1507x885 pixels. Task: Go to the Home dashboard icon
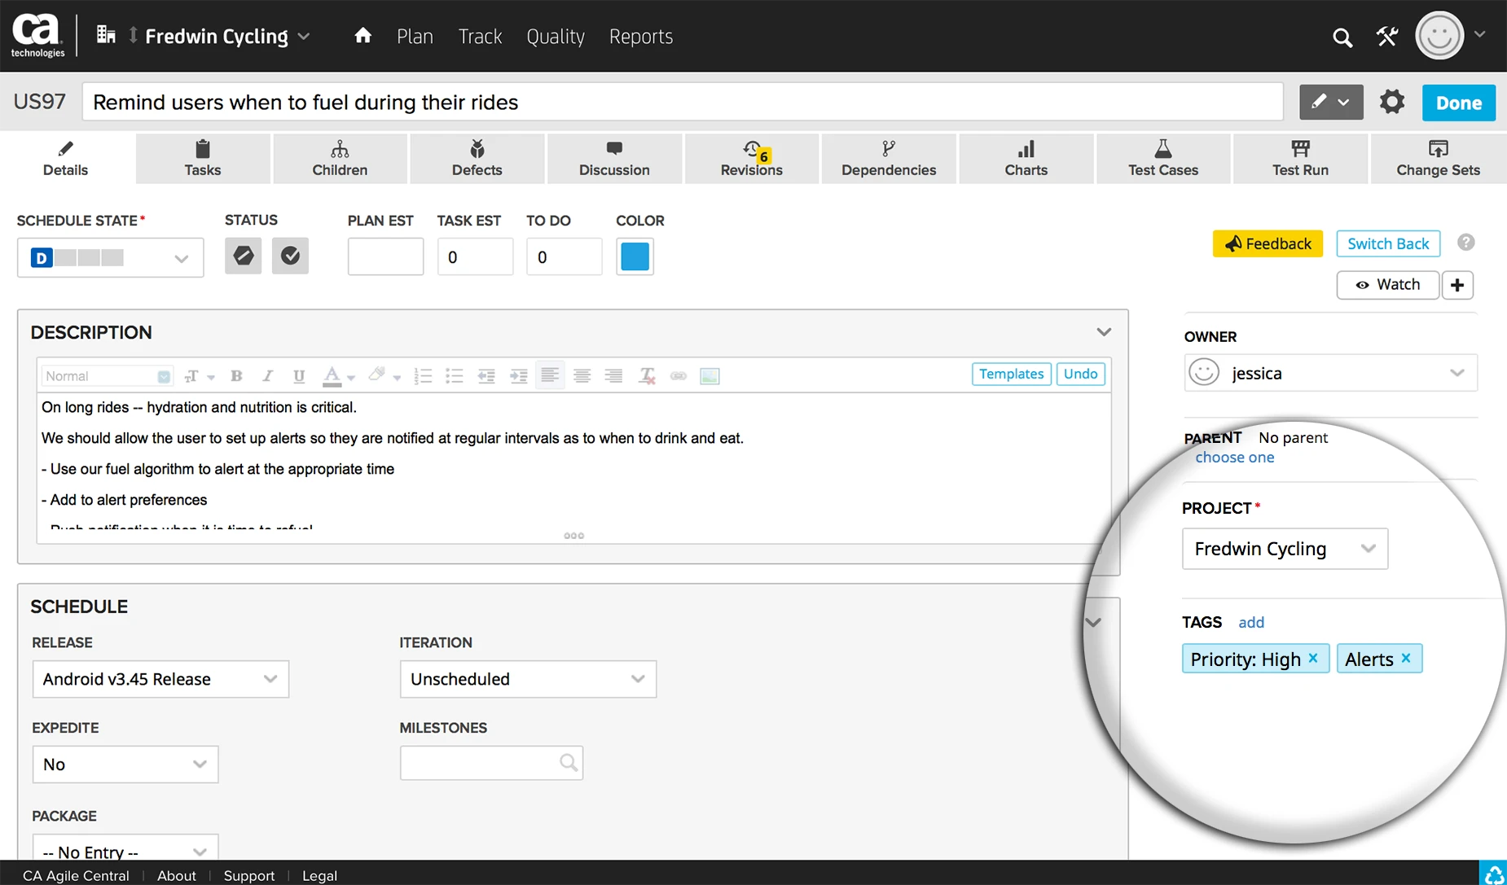click(363, 36)
